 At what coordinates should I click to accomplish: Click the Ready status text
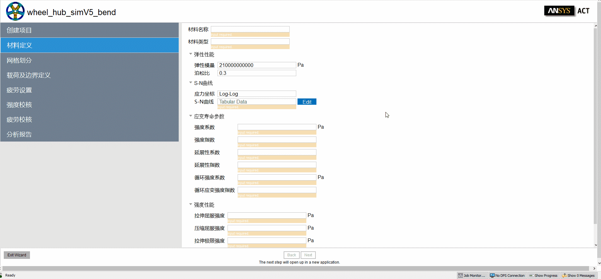tap(10, 276)
